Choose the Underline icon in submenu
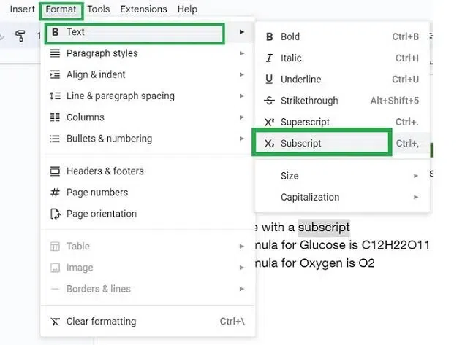The image size is (473, 345). pyautogui.click(x=269, y=80)
